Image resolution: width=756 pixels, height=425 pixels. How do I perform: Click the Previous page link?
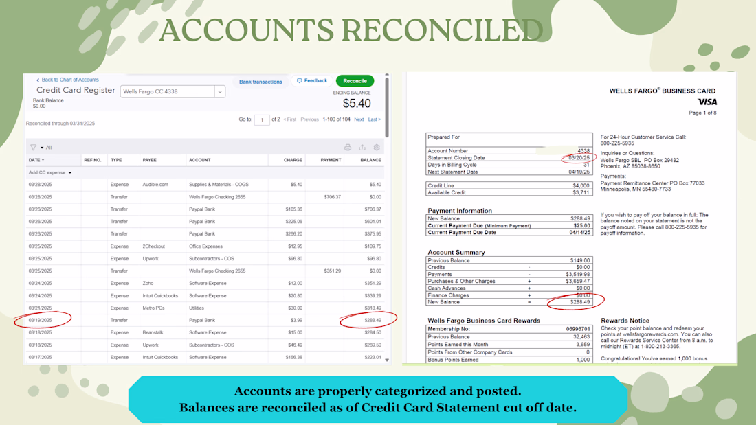tap(309, 119)
